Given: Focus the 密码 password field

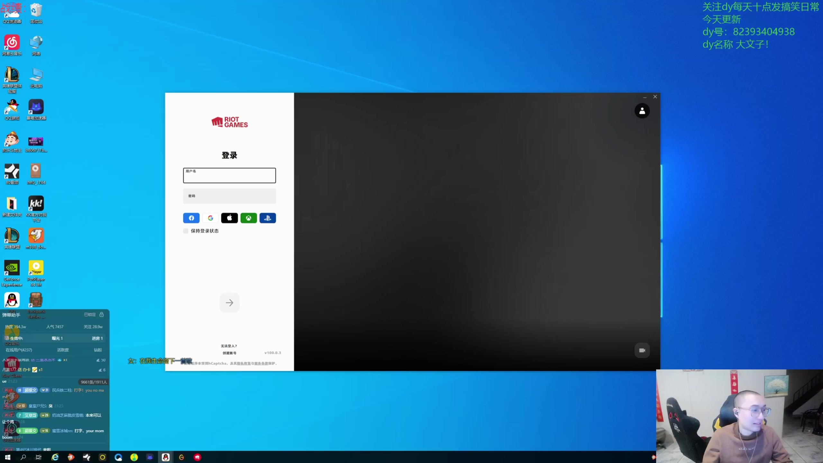Looking at the screenshot, I should coord(230,196).
